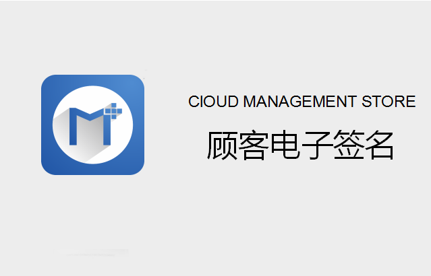431x276 pixels.
Task: Select the word MANAGEMENT in the heading
Action: pyautogui.click(x=300, y=102)
